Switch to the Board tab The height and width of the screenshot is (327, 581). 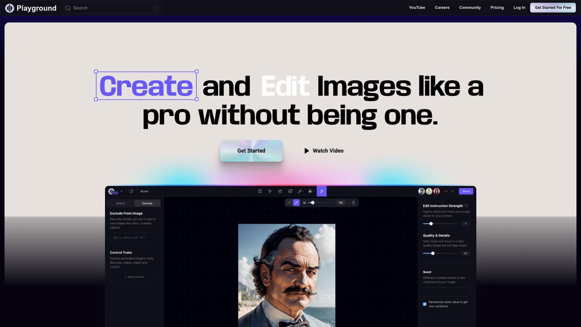(120, 203)
